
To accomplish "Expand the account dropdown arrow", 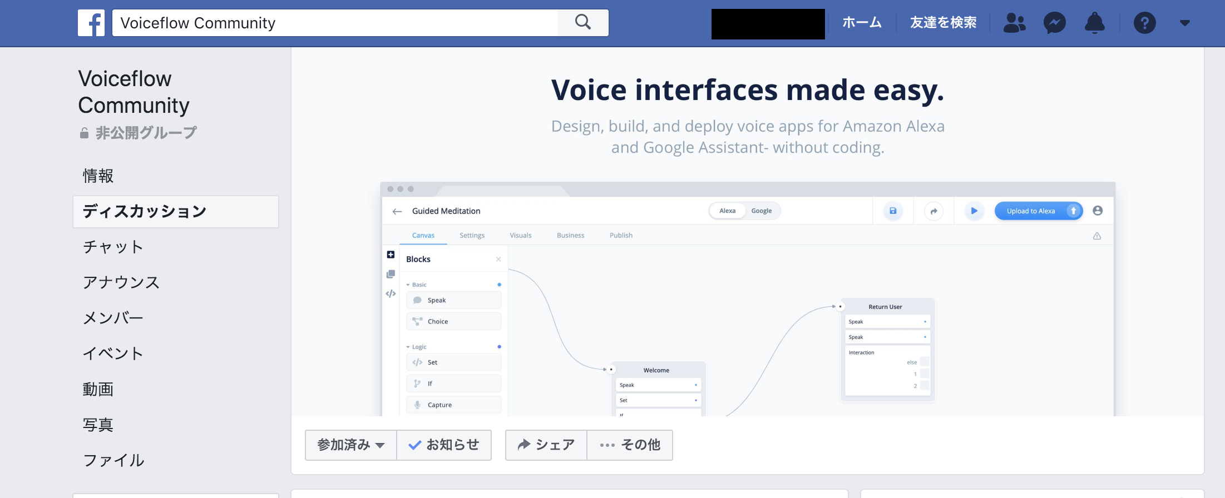I will click(1184, 23).
